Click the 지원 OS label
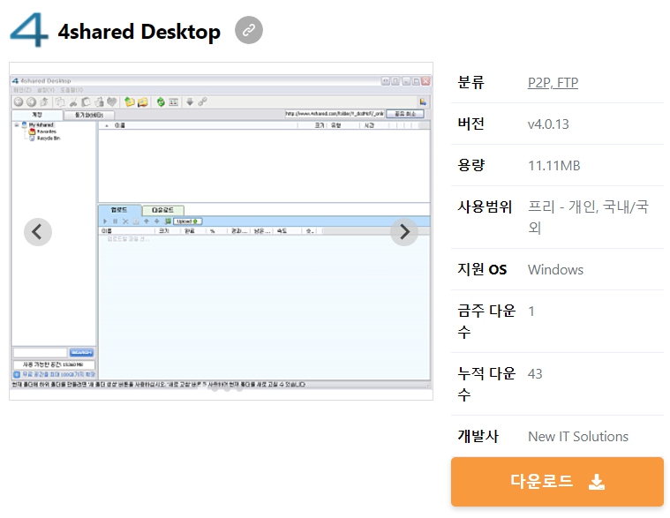670x518 pixels. click(x=482, y=269)
